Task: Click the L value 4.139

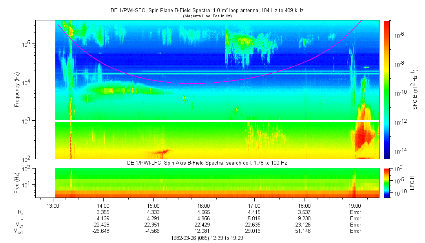Action: [x=103, y=218]
